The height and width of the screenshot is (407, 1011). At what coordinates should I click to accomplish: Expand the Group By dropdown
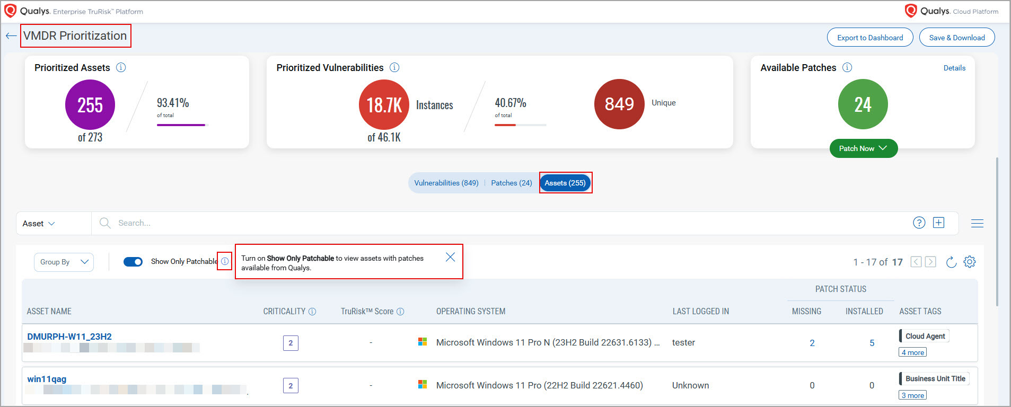tap(64, 262)
